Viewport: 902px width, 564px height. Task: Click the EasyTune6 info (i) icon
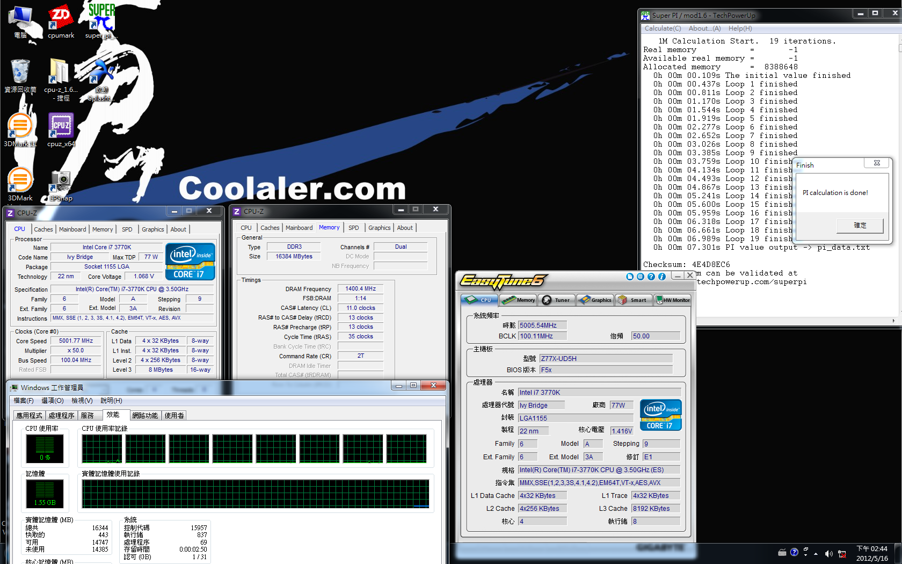coord(662,277)
